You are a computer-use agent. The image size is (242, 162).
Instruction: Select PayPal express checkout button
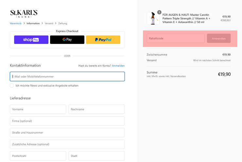(x=103, y=40)
